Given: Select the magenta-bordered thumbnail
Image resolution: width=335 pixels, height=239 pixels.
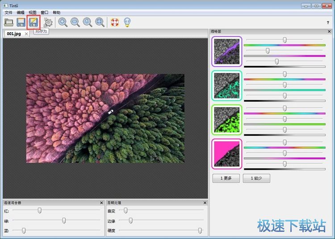Looking at the screenshot, I should [x=227, y=154].
